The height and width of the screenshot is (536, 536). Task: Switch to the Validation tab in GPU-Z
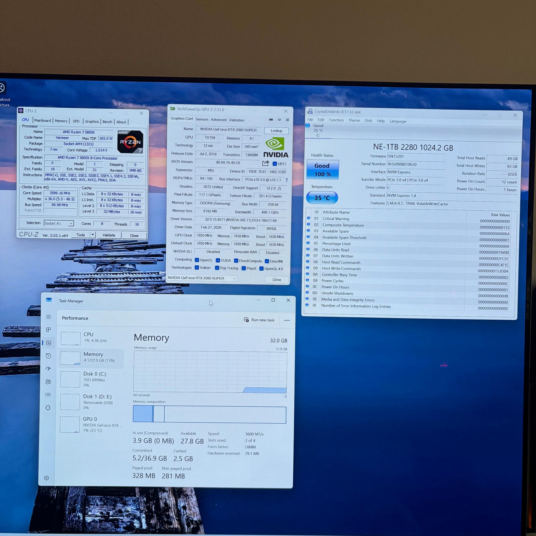236,120
